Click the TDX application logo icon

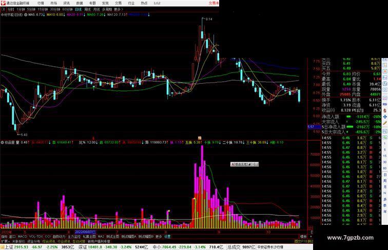pos(3,3)
